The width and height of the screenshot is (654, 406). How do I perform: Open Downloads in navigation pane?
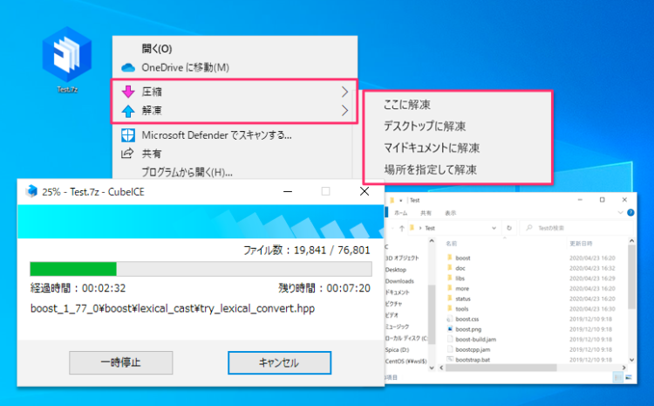click(x=399, y=281)
